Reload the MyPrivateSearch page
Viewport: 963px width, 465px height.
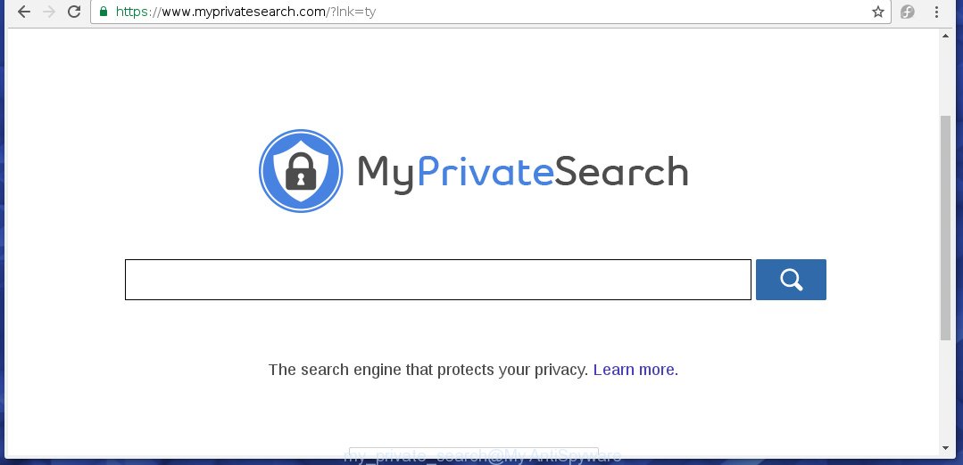(x=74, y=12)
